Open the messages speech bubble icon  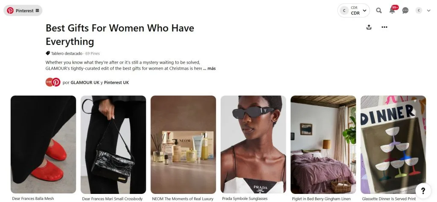[405, 11]
